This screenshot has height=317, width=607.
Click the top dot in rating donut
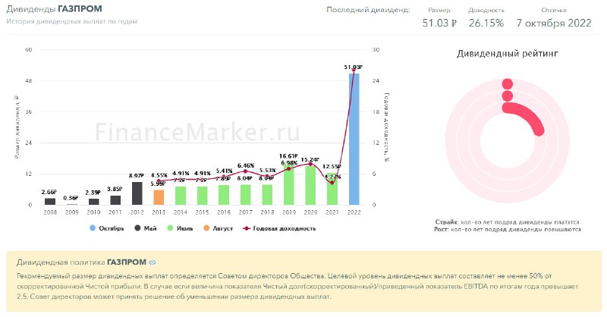point(508,84)
